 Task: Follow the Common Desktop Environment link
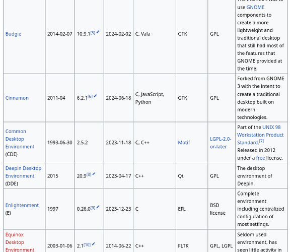[x=20, y=139]
